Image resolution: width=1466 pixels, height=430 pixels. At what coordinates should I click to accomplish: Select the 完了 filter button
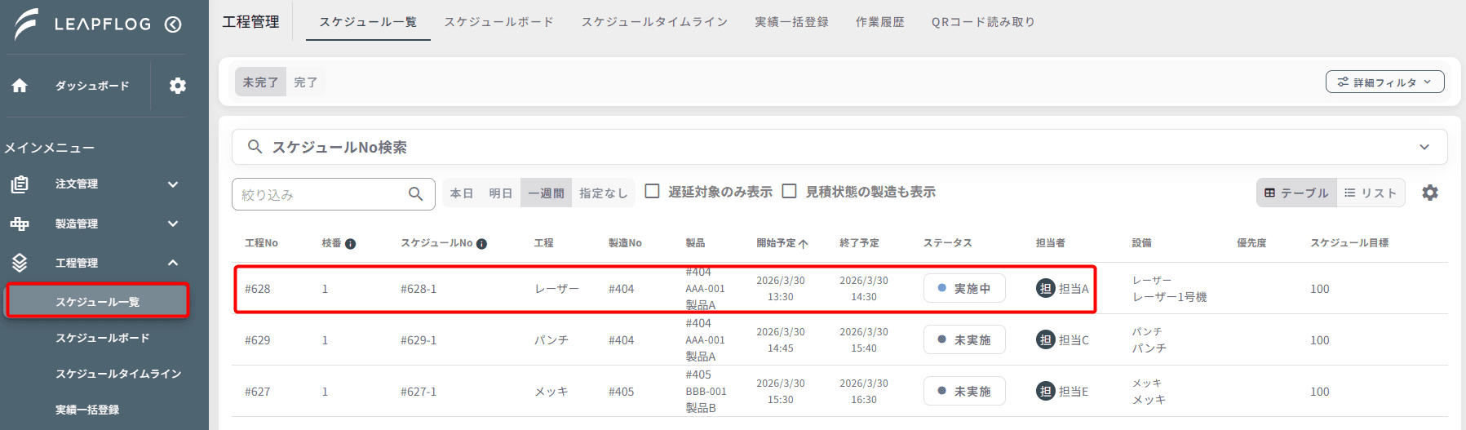[305, 82]
